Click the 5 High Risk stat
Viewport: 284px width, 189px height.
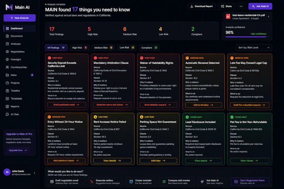pos(93,31)
